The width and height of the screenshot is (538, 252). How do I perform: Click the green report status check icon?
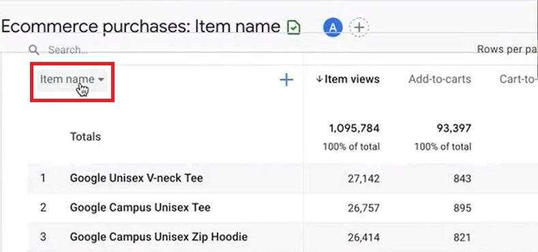(293, 27)
